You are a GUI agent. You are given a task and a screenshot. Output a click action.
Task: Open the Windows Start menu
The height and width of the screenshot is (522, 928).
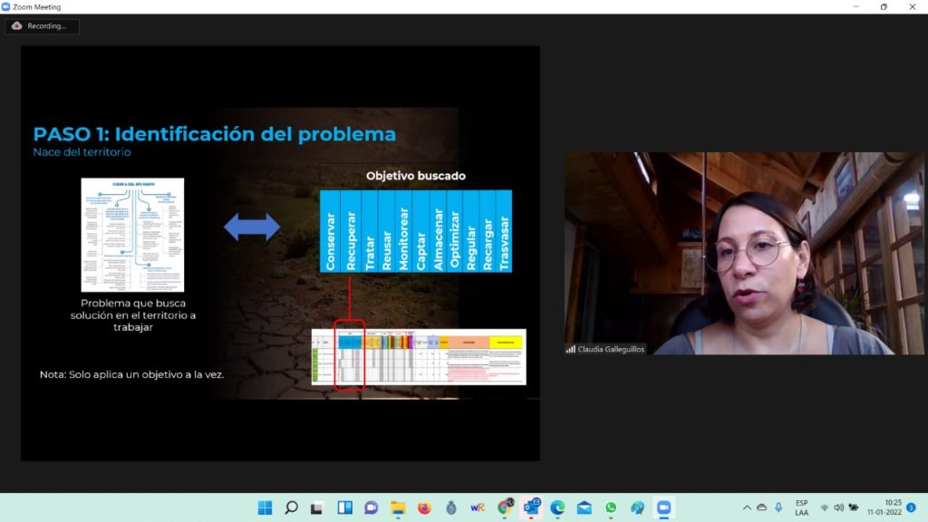tap(265, 507)
